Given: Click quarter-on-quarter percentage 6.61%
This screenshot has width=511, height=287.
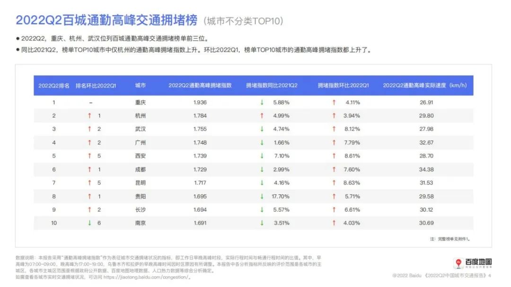Looking at the screenshot, I should tap(352, 210).
